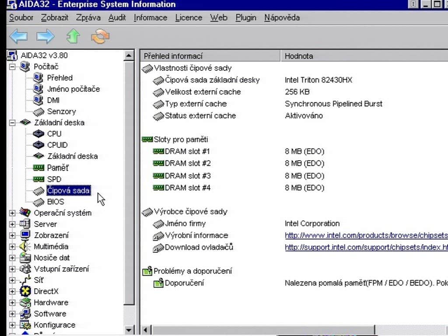
Task: Click the Paměť memory module icon
Action: (38, 168)
